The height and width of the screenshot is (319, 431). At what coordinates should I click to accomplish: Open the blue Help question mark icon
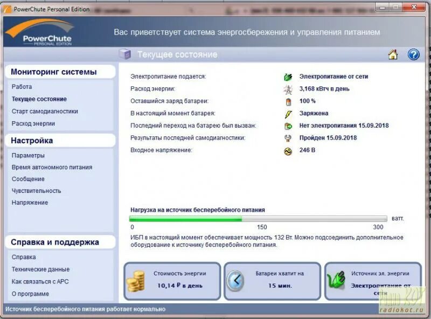coord(413,54)
